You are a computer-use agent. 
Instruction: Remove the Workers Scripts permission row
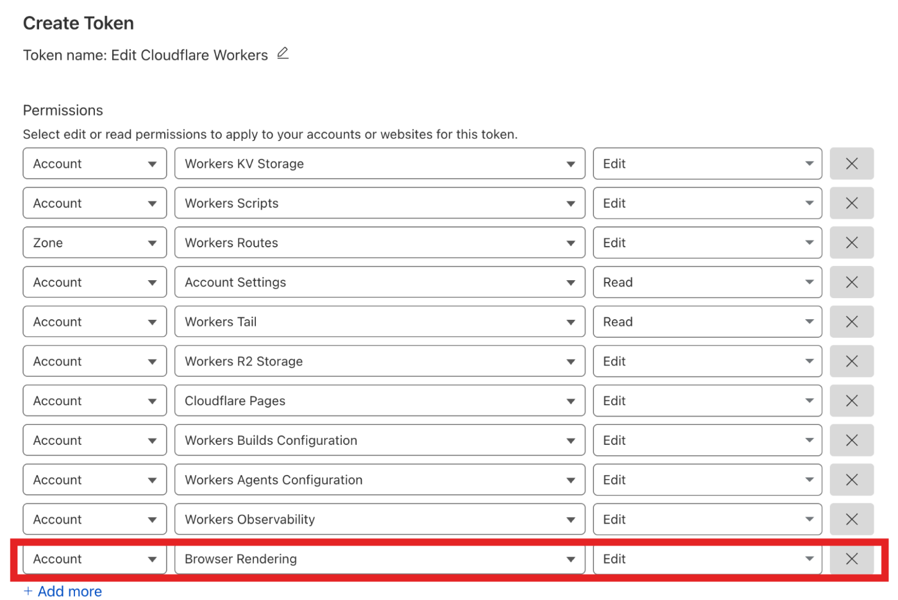(851, 203)
